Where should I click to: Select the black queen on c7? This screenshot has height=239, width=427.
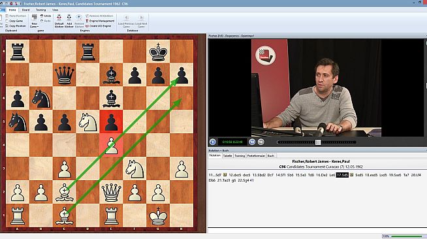click(x=65, y=75)
